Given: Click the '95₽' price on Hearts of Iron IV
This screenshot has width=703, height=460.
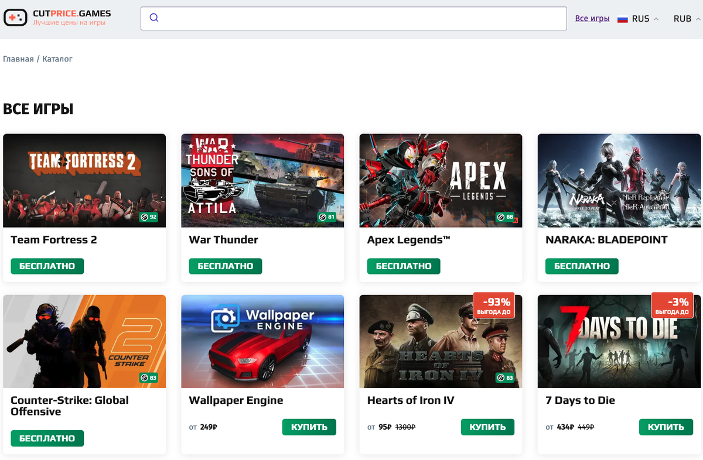Looking at the screenshot, I should 385,427.
